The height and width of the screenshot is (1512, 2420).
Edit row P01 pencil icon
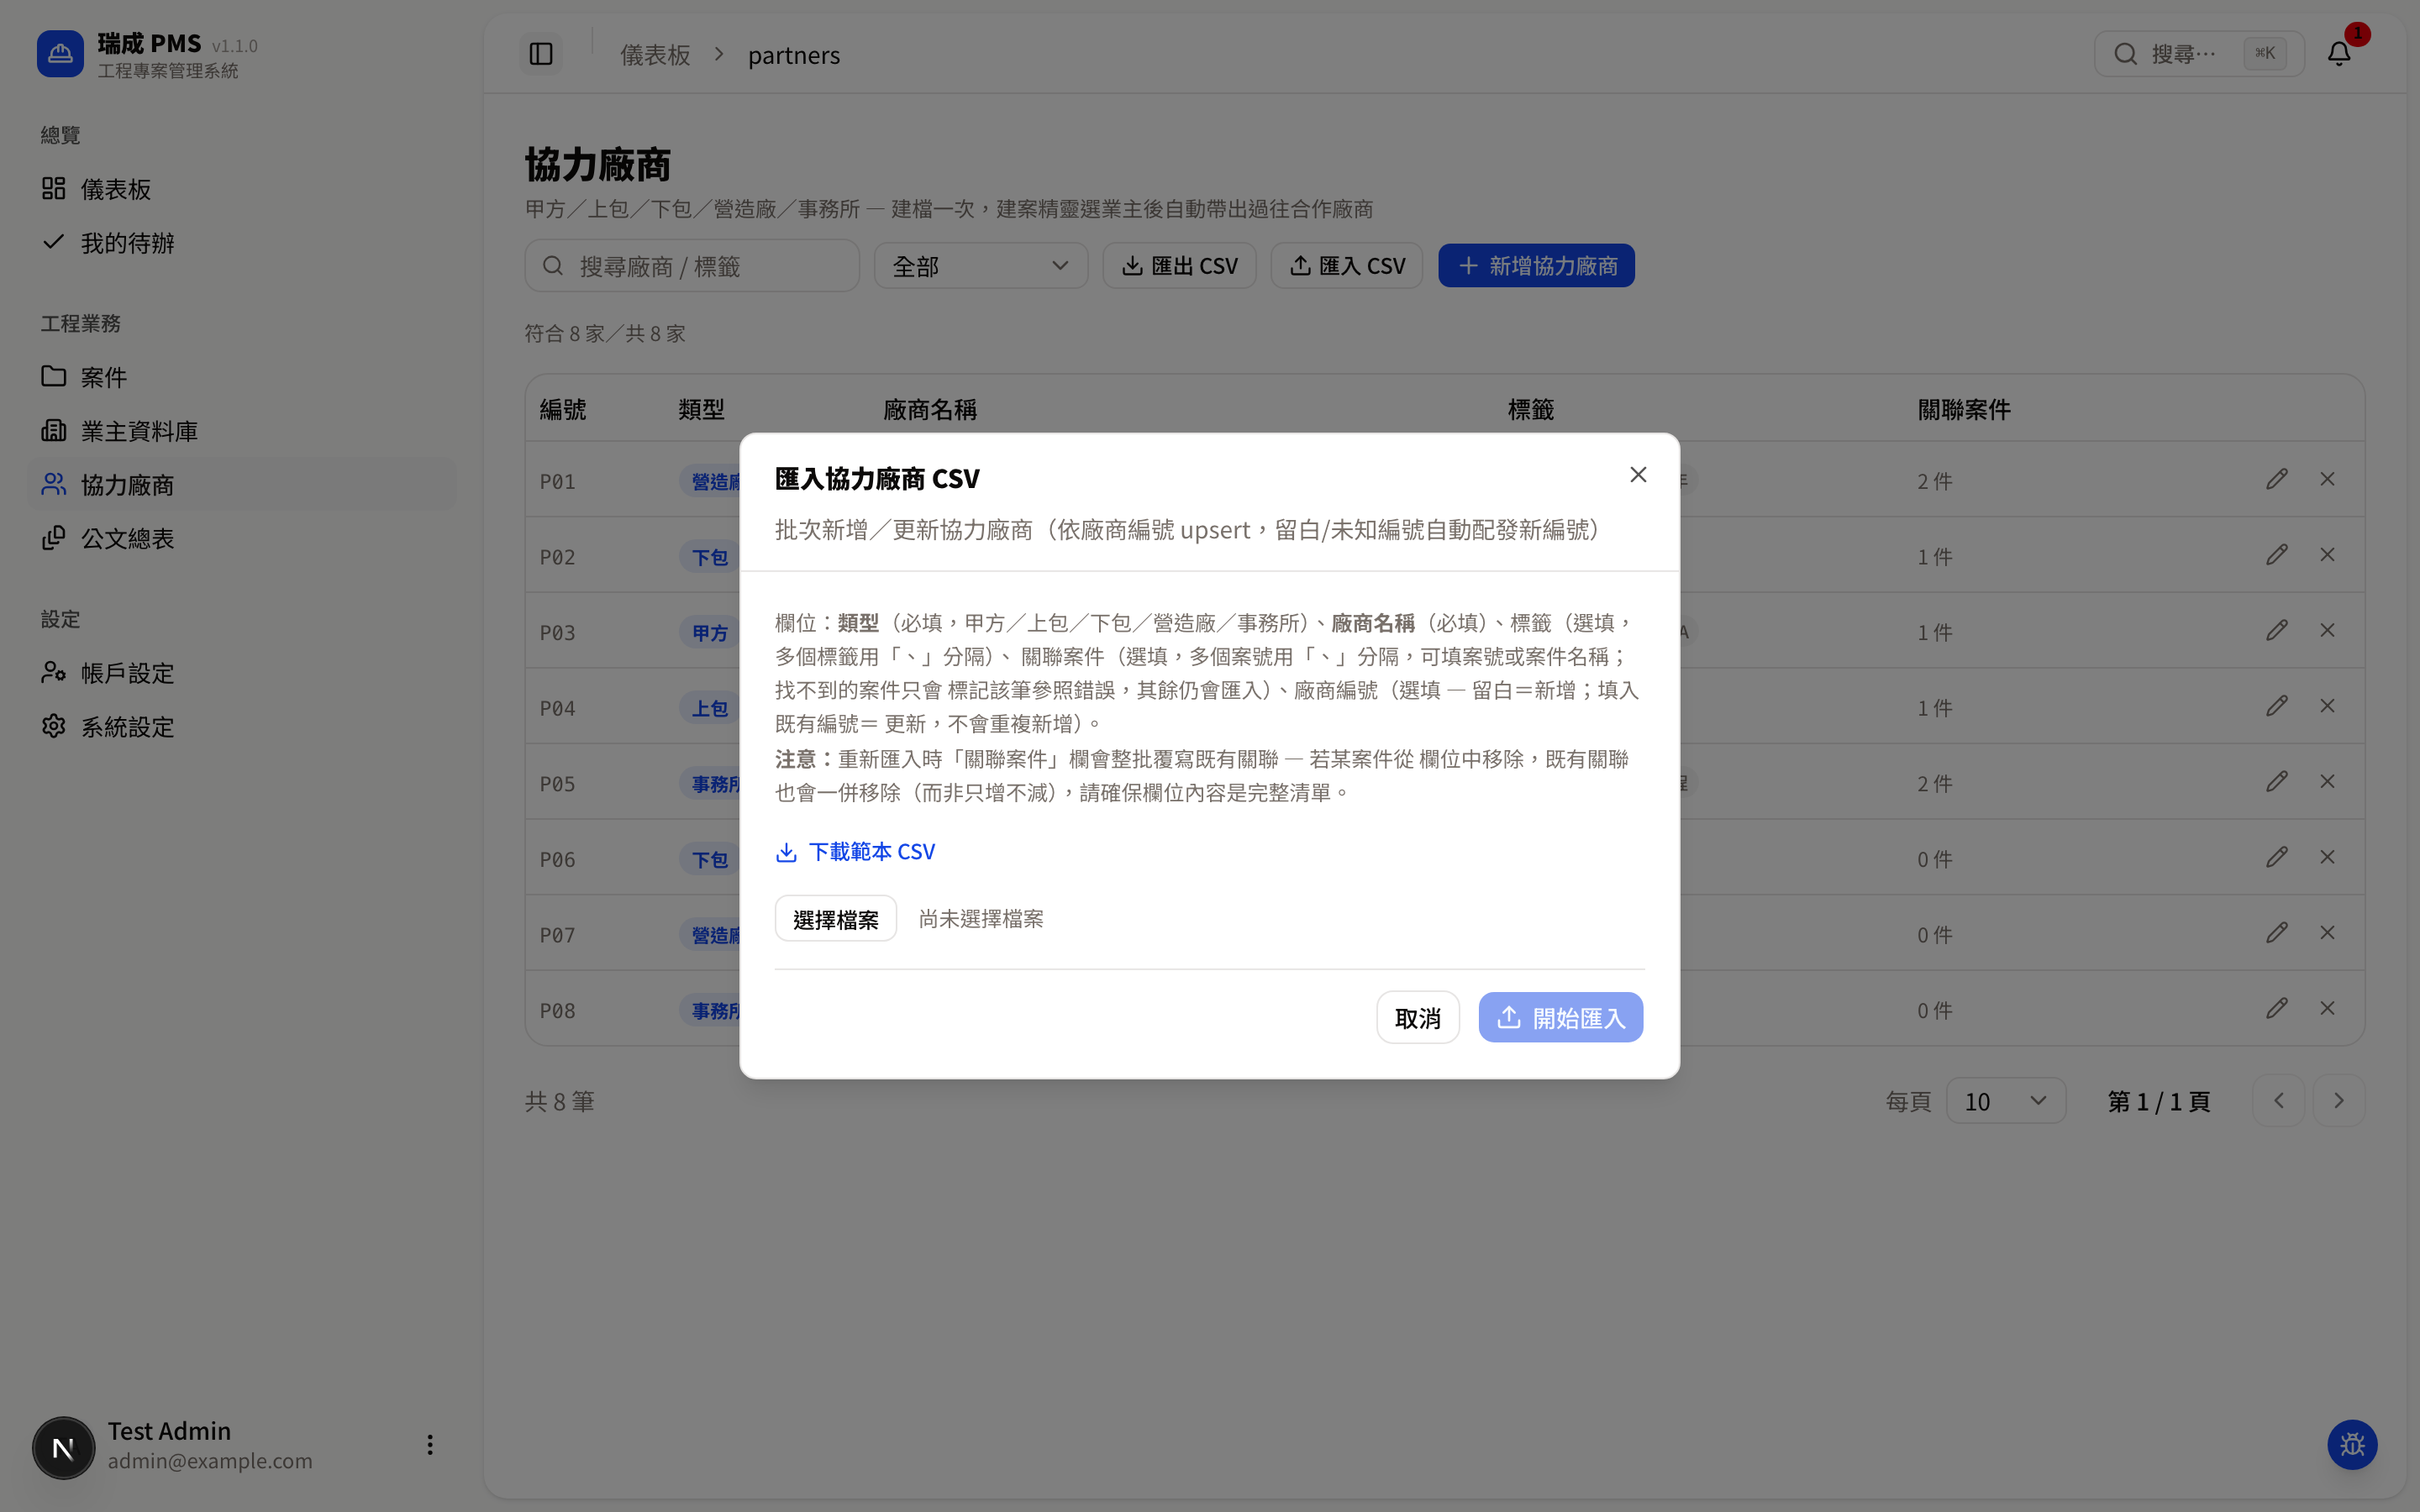[2277, 480]
